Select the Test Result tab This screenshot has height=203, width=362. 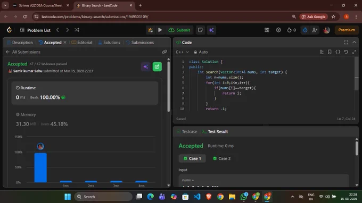point(215,132)
